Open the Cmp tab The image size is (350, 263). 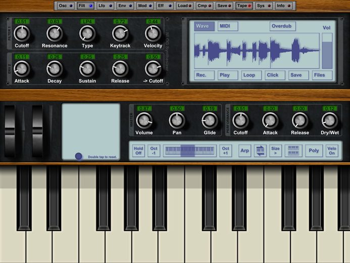204,6
